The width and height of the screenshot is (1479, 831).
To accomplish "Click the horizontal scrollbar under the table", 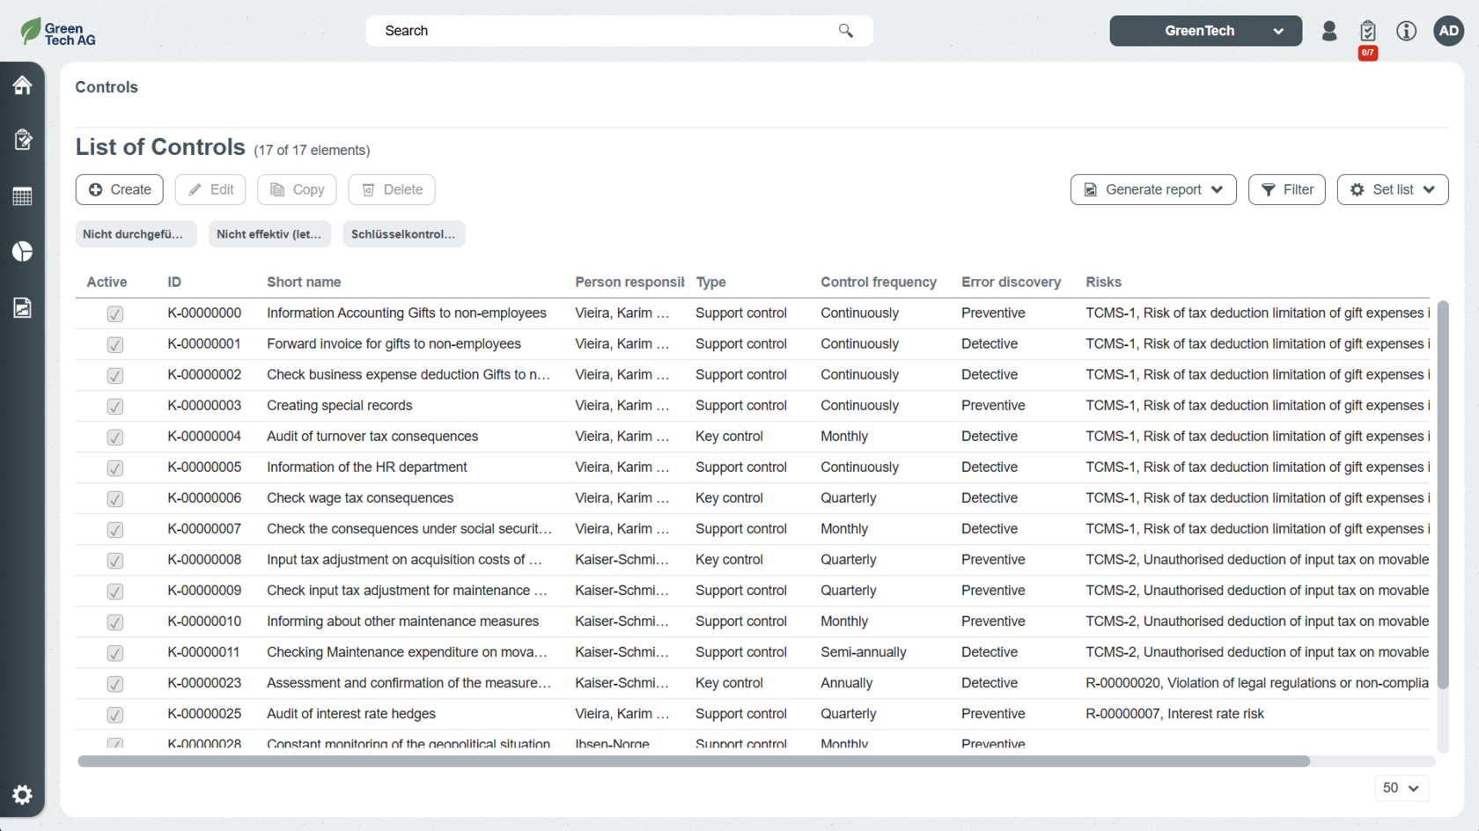I will (x=693, y=761).
